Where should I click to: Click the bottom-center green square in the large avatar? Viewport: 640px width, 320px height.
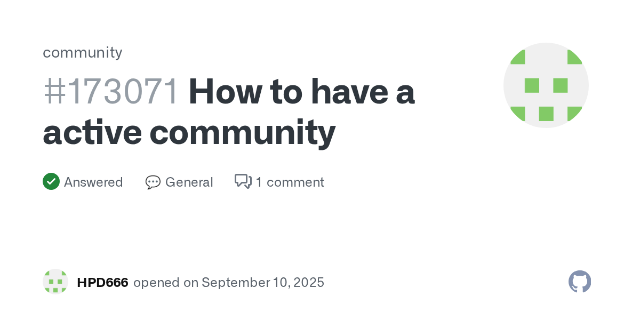pyautogui.click(x=546, y=114)
